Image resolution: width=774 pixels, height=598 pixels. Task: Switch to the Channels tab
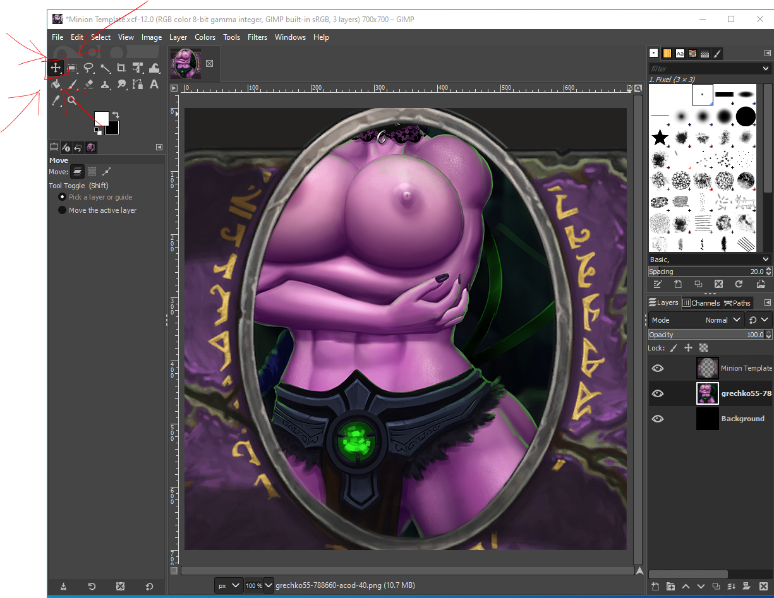point(701,302)
